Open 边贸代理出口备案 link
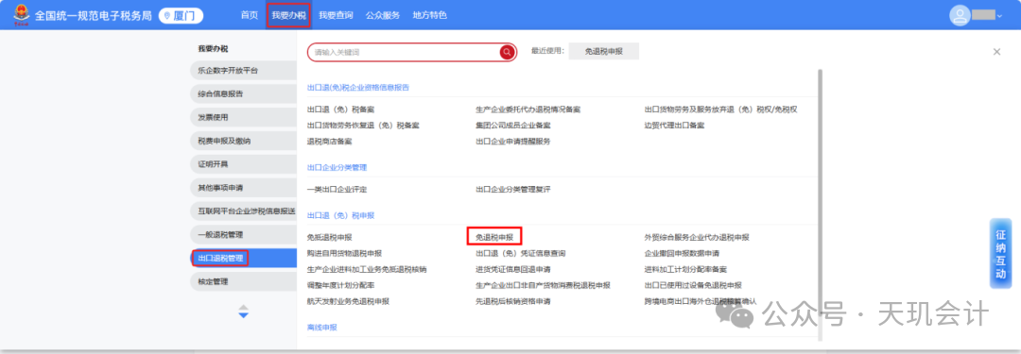Viewport: 1021px width, 354px height. point(675,125)
